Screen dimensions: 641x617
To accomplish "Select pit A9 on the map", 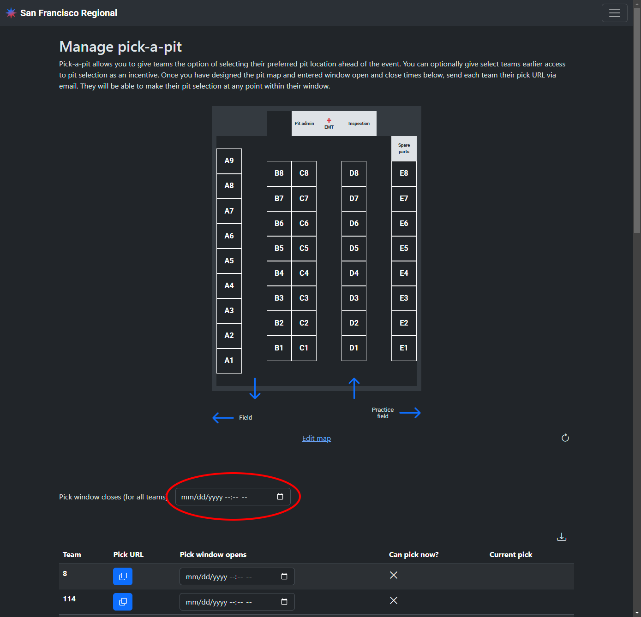I will [x=229, y=161].
